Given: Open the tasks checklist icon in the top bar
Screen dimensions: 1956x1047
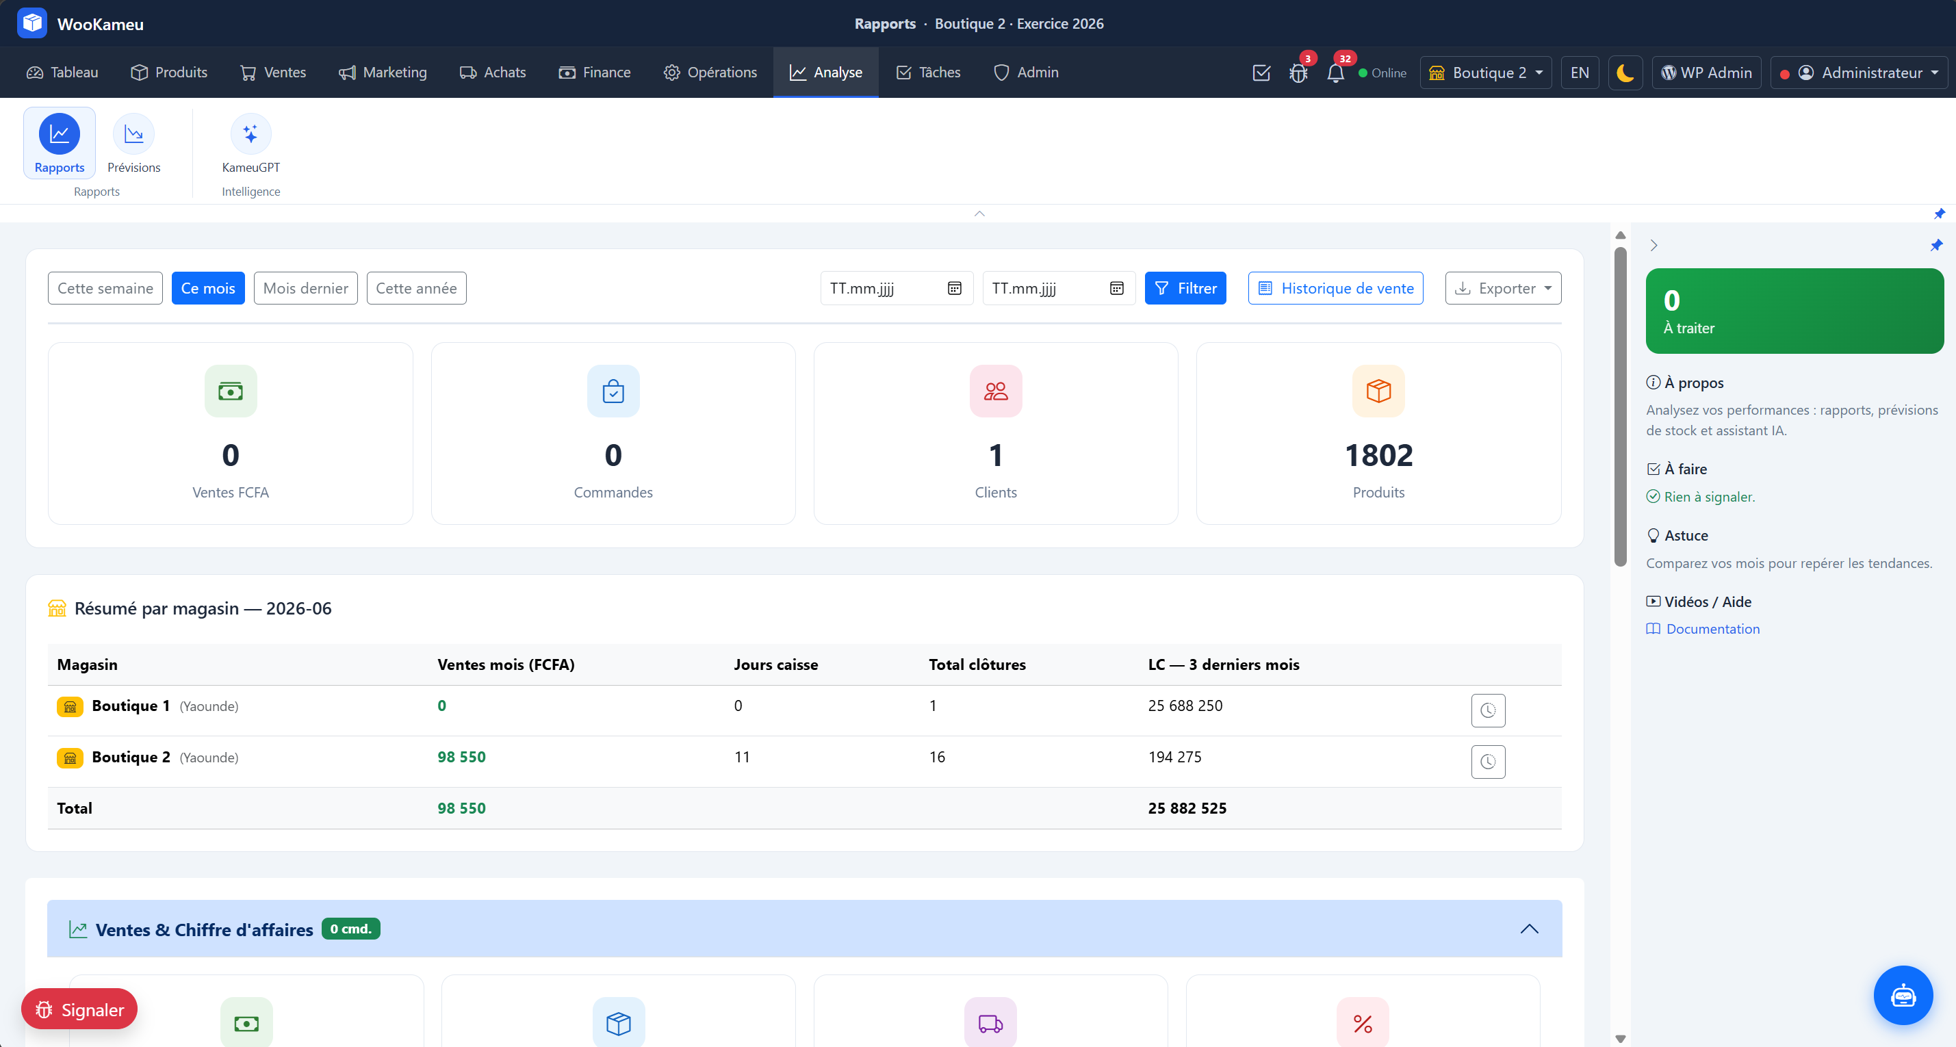Looking at the screenshot, I should (x=1261, y=73).
